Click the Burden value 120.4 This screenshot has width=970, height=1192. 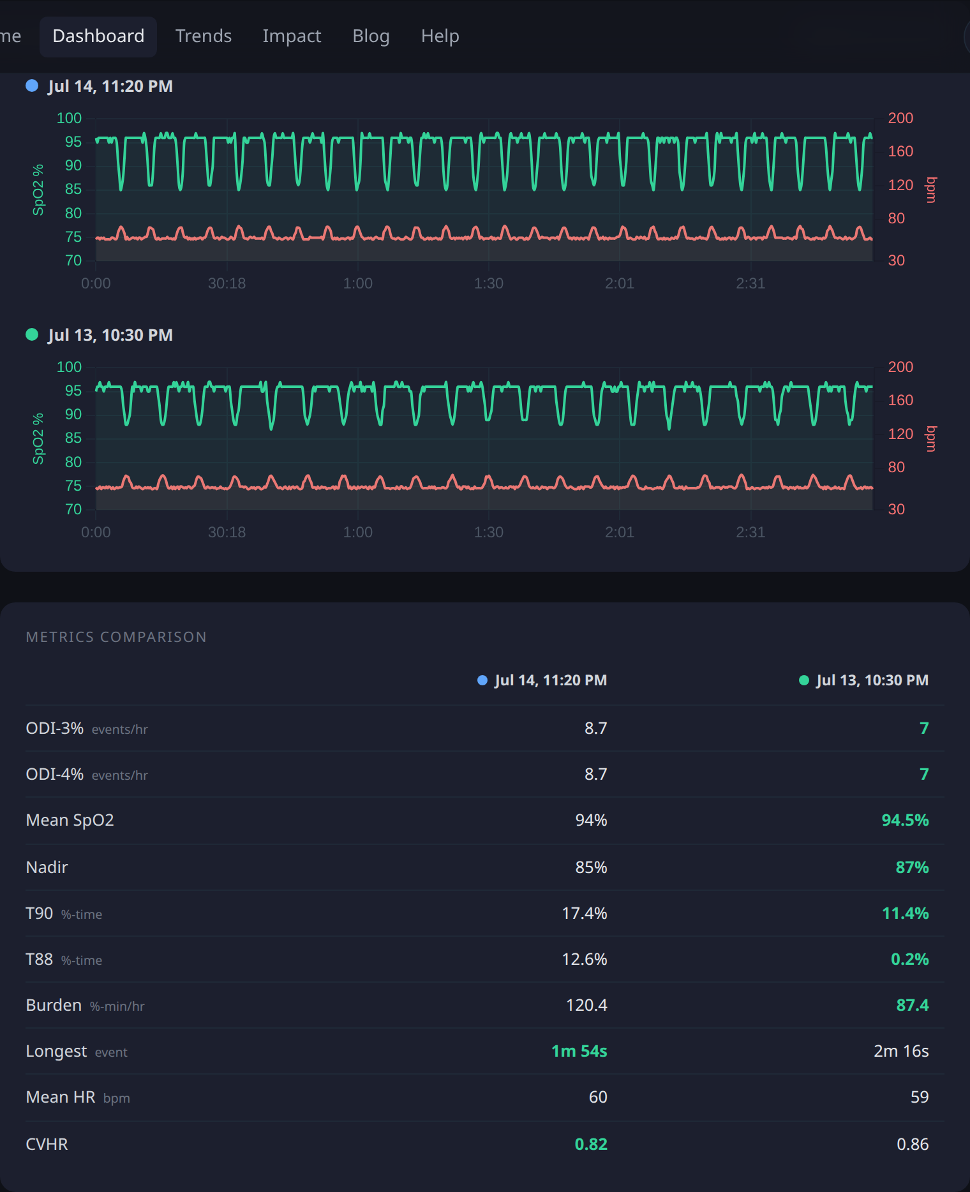[586, 1005]
